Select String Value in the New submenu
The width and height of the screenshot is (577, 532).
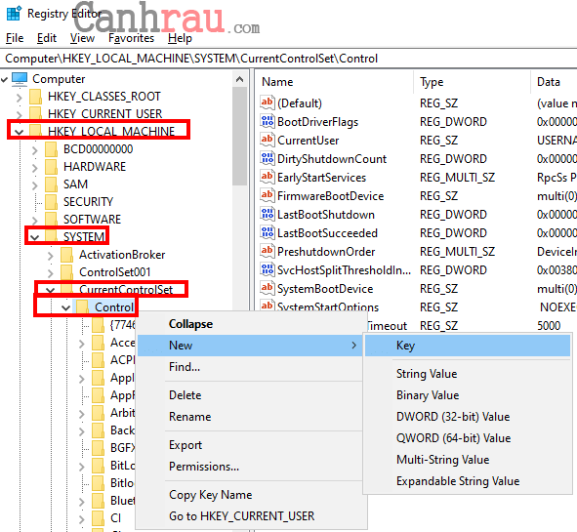[x=468, y=374]
